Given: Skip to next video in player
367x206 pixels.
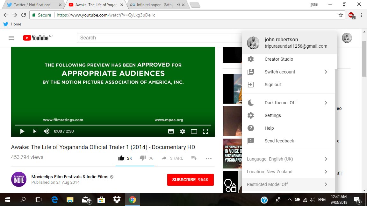Looking at the screenshot, I should tap(35, 131).
